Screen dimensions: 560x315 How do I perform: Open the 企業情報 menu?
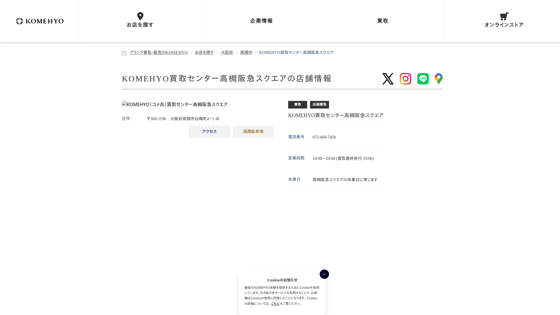[x=261, y=21]
